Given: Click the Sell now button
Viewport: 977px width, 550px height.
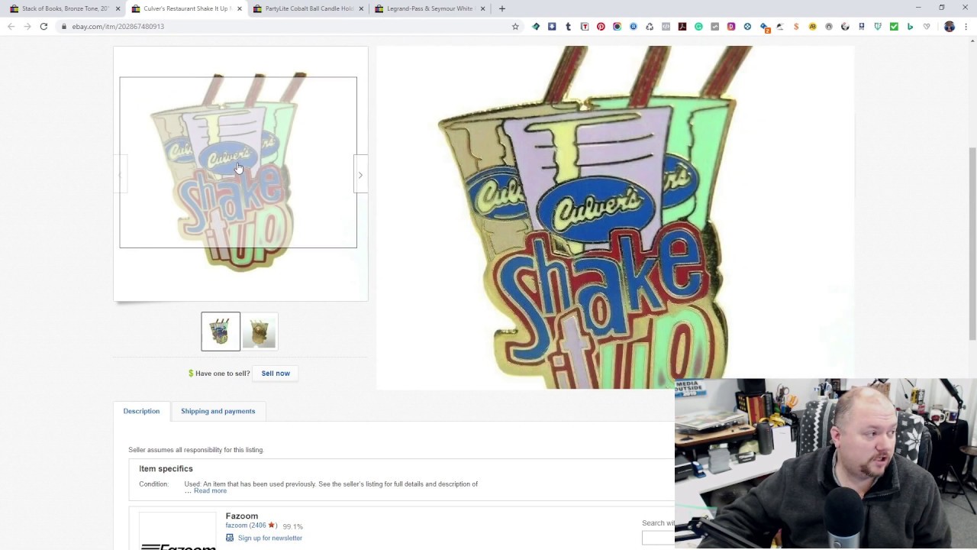Looking at the screenshot, I should point(276,374).
